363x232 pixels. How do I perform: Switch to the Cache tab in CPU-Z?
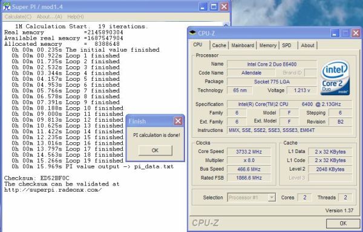tap(219, 45)
